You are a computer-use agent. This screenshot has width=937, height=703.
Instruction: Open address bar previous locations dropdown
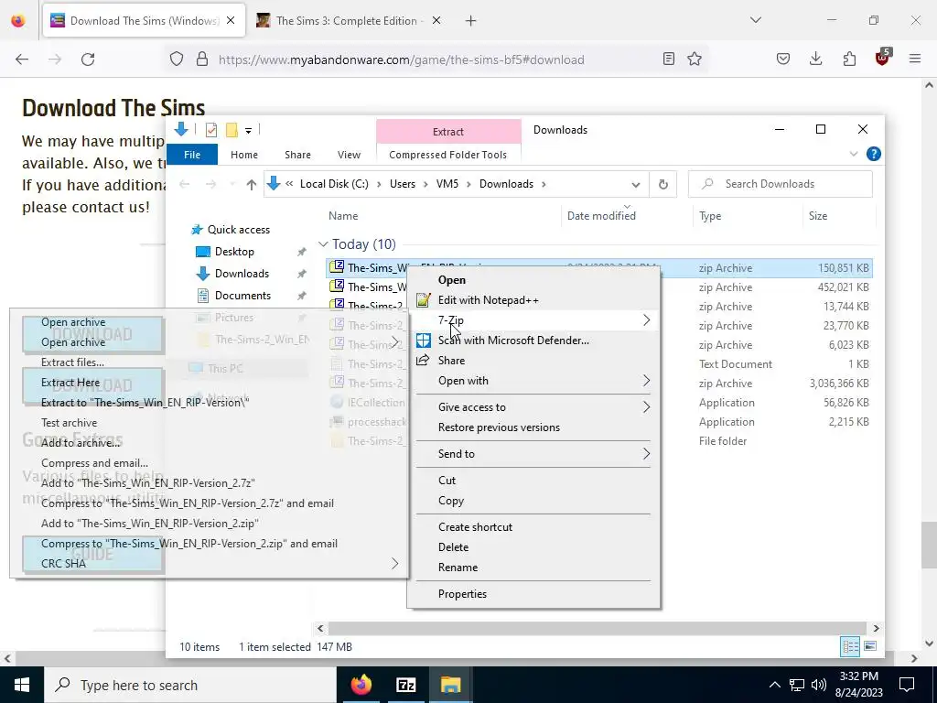(x=636, y=184)
